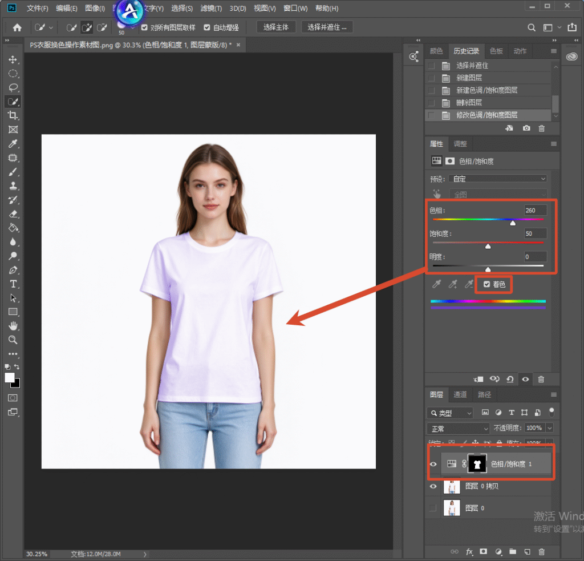
Task: Select the Lasso tool
Action: point(13,87)
